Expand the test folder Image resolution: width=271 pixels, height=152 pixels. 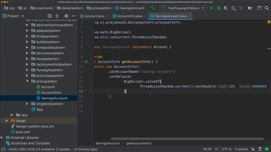pyautogui.click(x=12, y=115)
